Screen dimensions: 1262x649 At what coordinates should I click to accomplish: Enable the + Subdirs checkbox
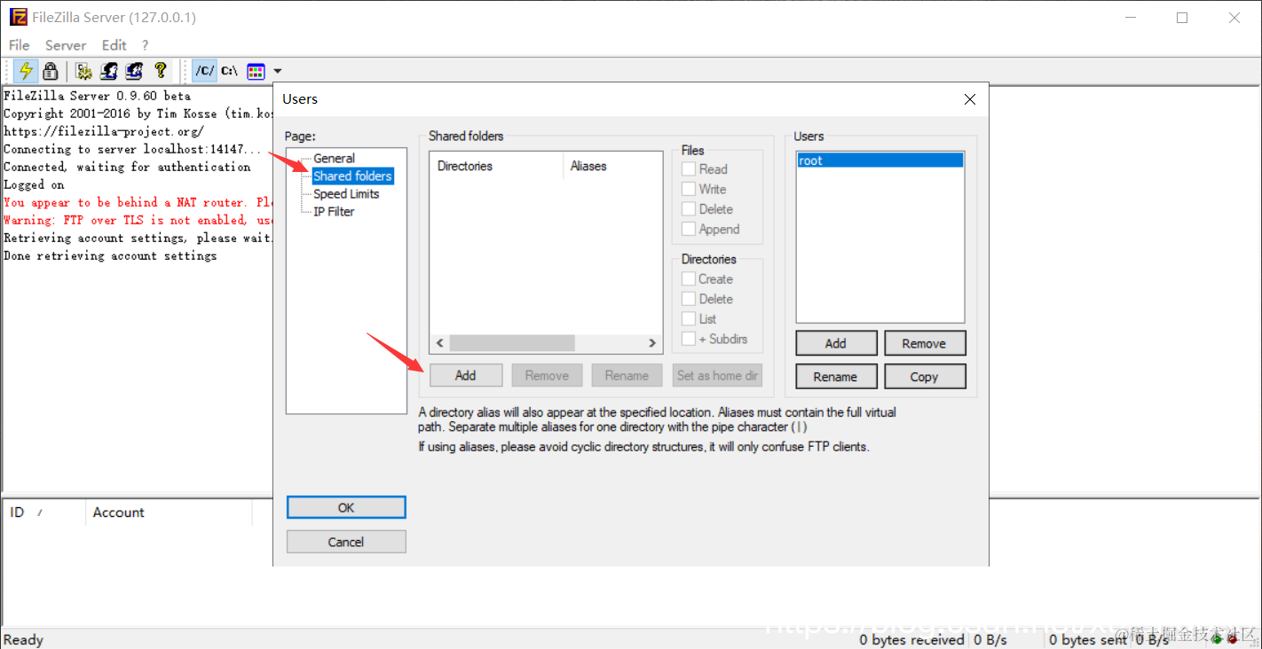[x=689, y=339]
